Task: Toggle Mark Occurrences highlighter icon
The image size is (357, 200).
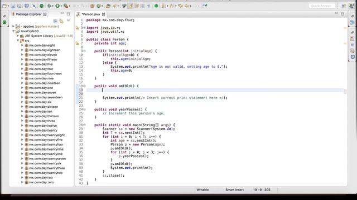Action: 131,6
